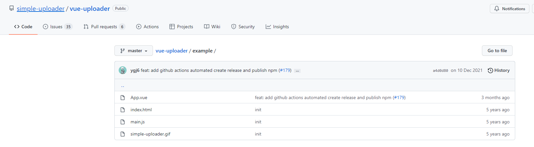The height and width of the screenshot is (147, 534).
Task: Open the Issues tab
Action: (x=57, y=27)
